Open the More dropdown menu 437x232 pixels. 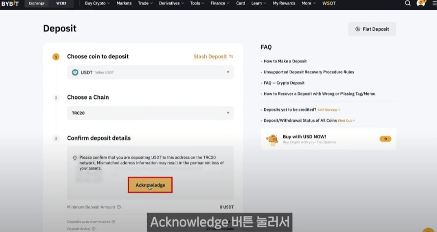click(308, 3)
